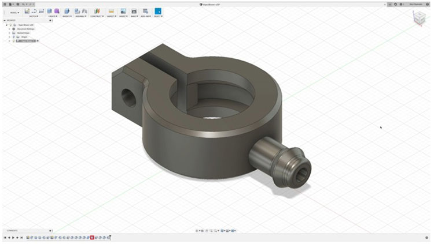Play the timeline history
The image size is (434, 244).
[13, 238]
